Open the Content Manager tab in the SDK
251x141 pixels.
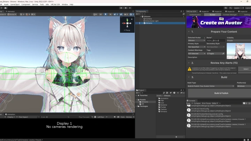coord(230,15)
